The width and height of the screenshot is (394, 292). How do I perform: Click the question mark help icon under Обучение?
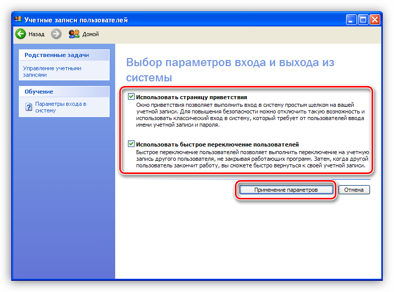pyautogui.click(x=29, y=107)
